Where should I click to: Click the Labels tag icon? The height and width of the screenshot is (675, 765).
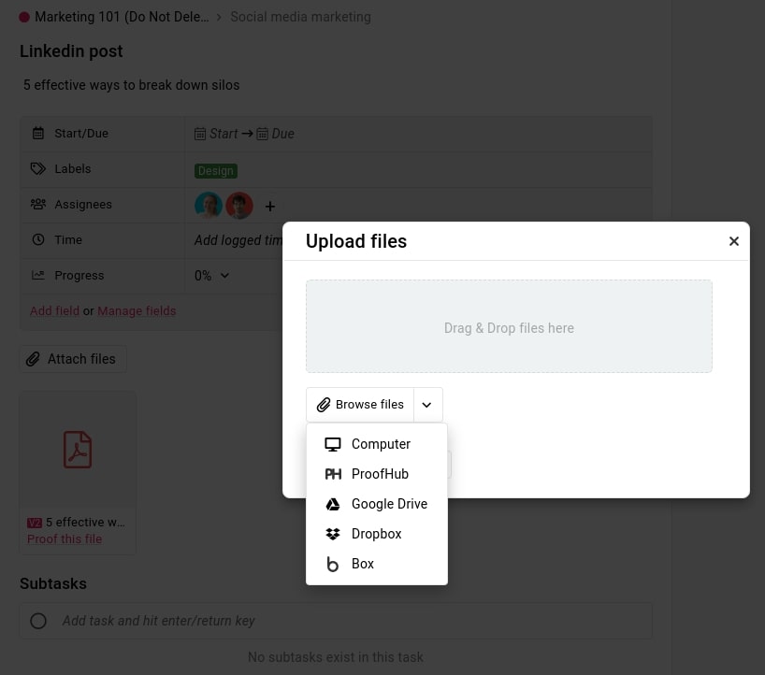38,168
